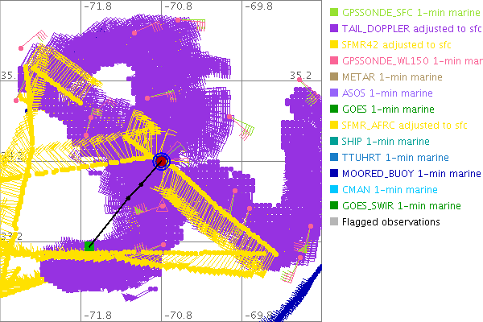Click the 35.2 latitude label on right

click(300, 75)
